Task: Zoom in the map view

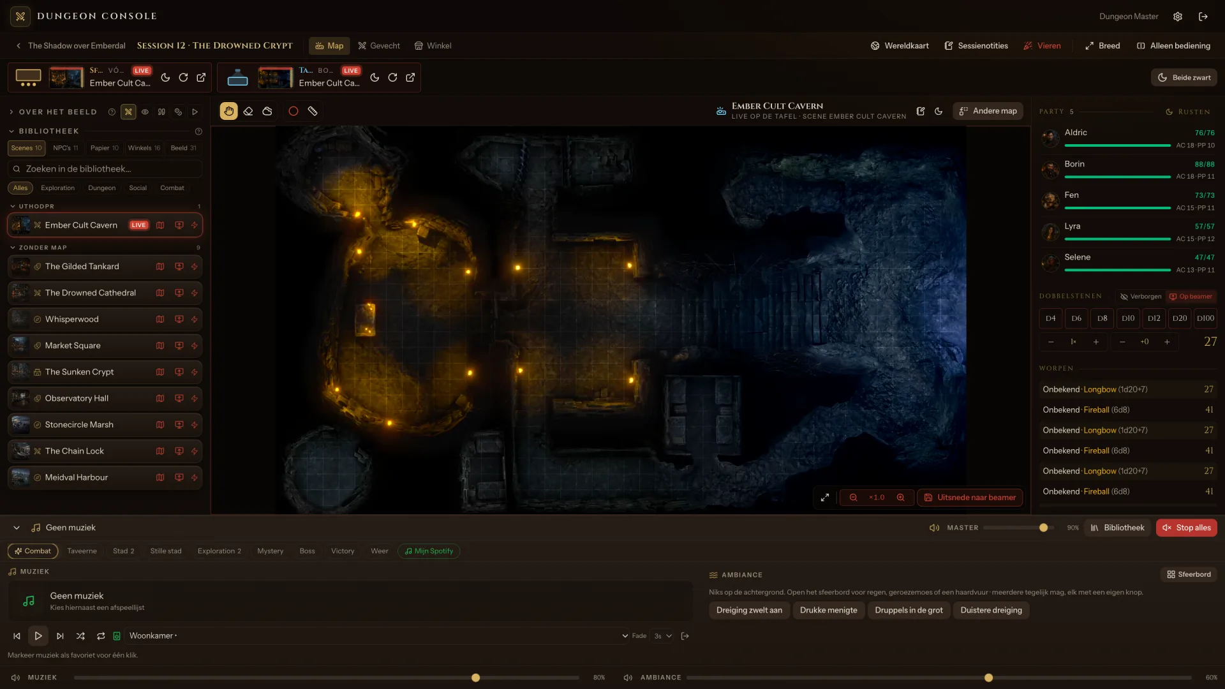Action: tap(900, 498)
